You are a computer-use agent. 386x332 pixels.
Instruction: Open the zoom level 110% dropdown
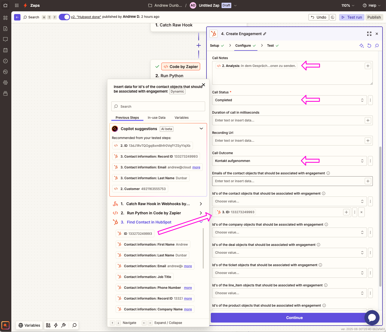click(x=348, y=5)
